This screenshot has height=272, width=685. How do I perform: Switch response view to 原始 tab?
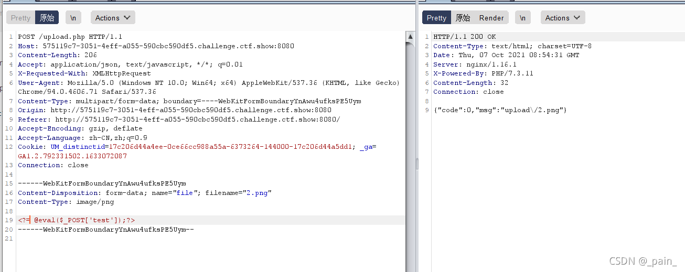[463, 18]
